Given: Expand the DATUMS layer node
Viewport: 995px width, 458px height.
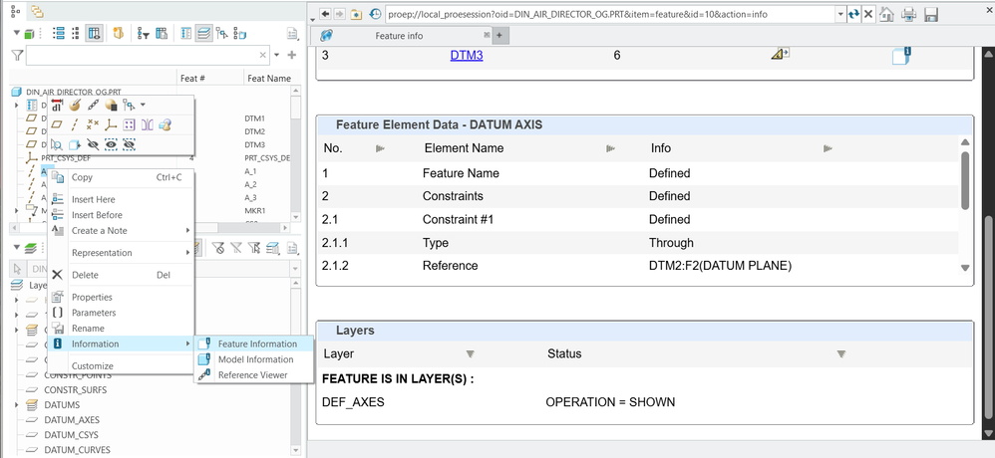Looking at the screenshot, I should pyautogui.click(x=18, y=405).
